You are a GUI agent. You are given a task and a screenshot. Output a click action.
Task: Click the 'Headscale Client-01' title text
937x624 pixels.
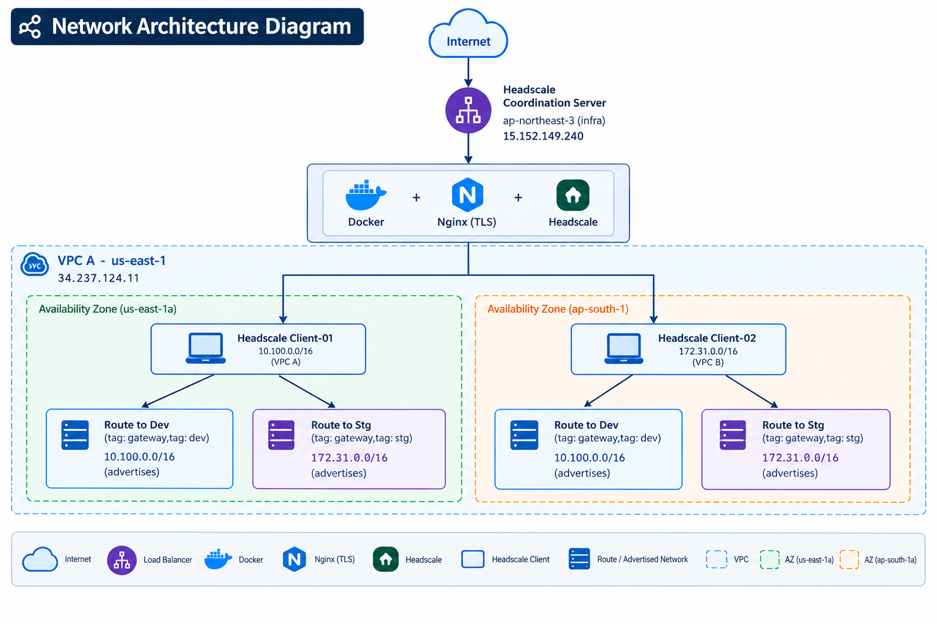coord(285,338)
